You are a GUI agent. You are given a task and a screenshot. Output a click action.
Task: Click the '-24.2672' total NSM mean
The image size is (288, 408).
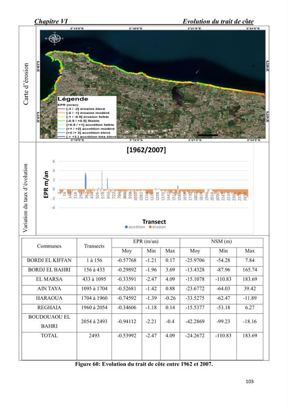(195, 336)
